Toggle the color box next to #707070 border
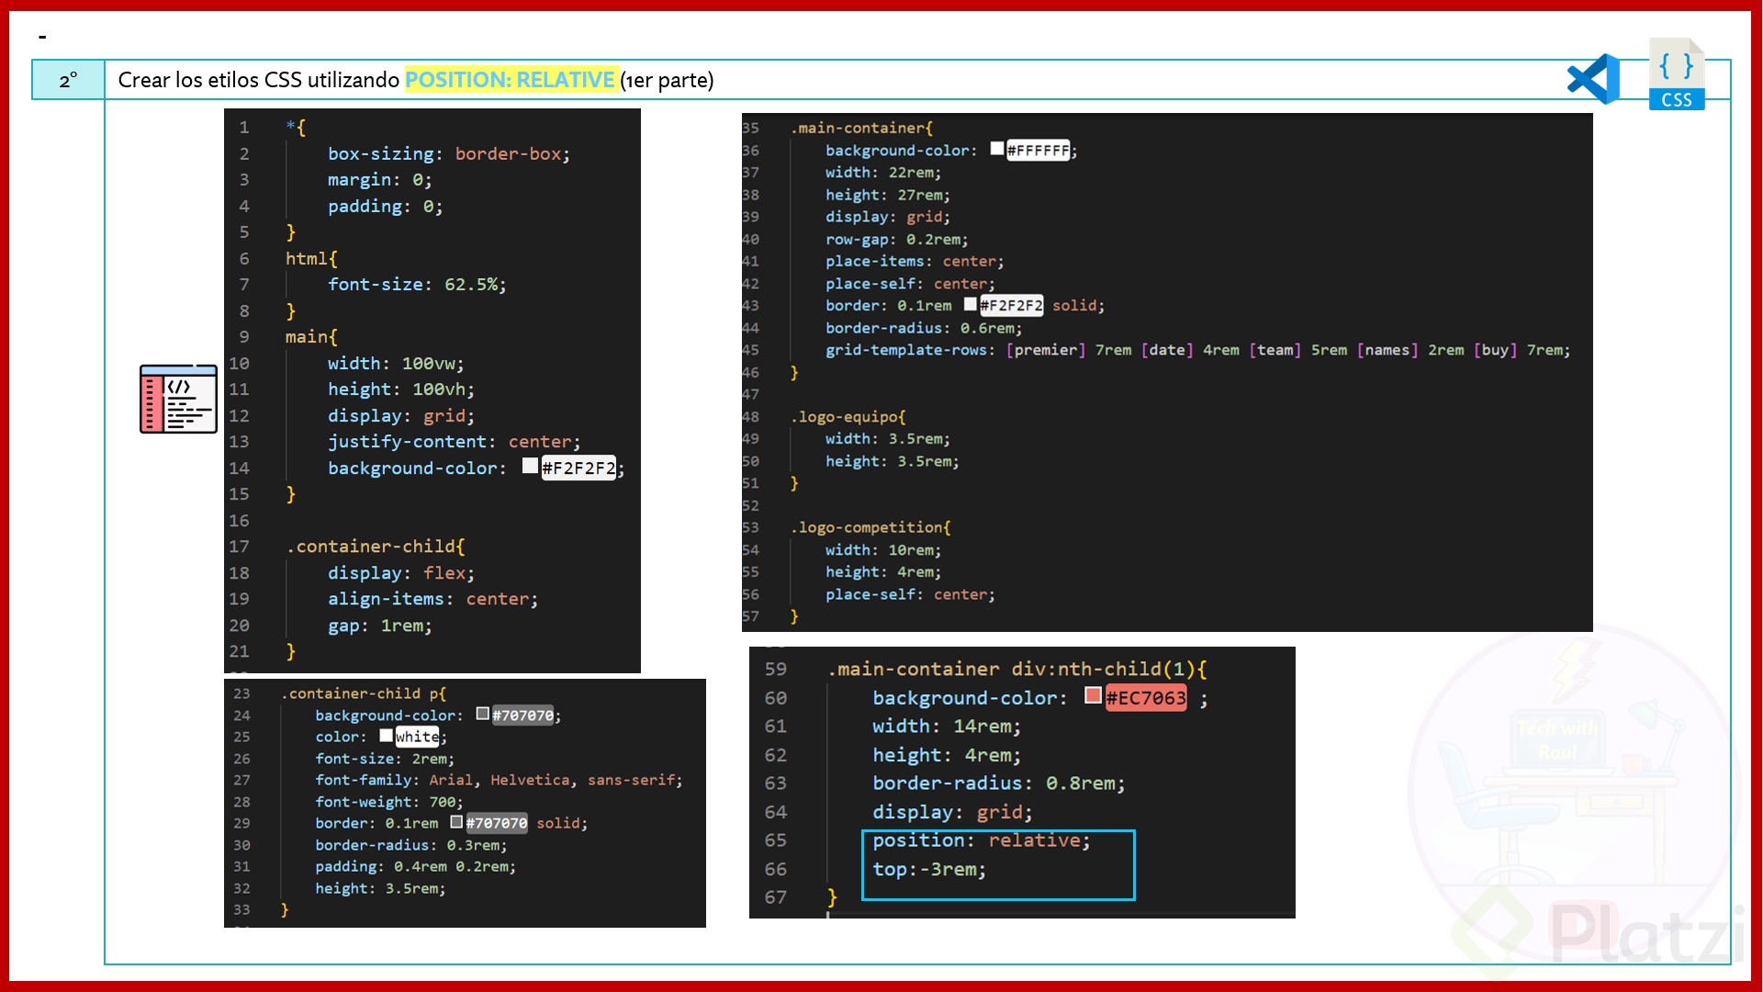 (457, 823)
